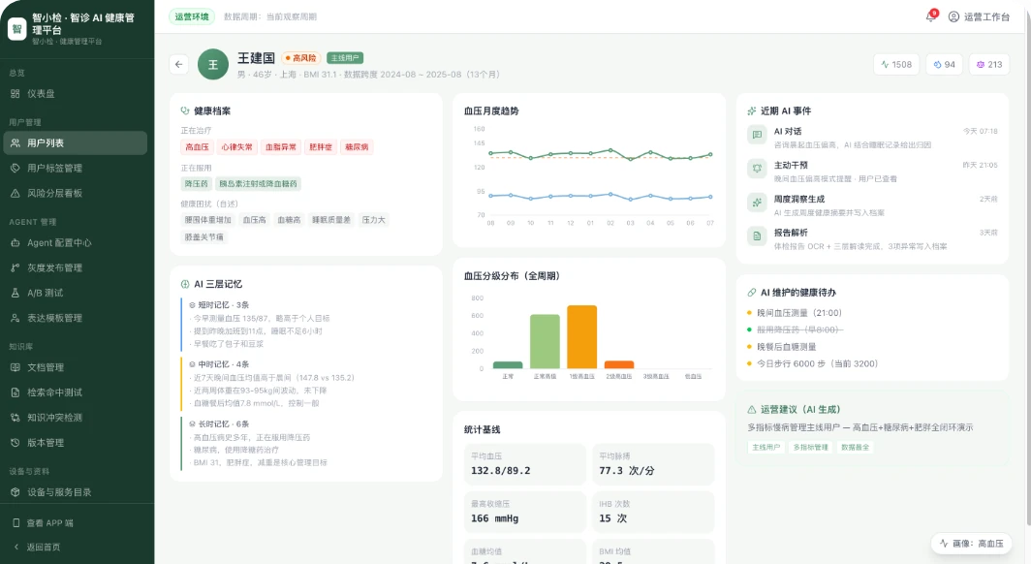Screen dimensions: 1031x564
Task: Open 风险分层看板 menu item
Action: pyautogui.click(x=76, y=193)
